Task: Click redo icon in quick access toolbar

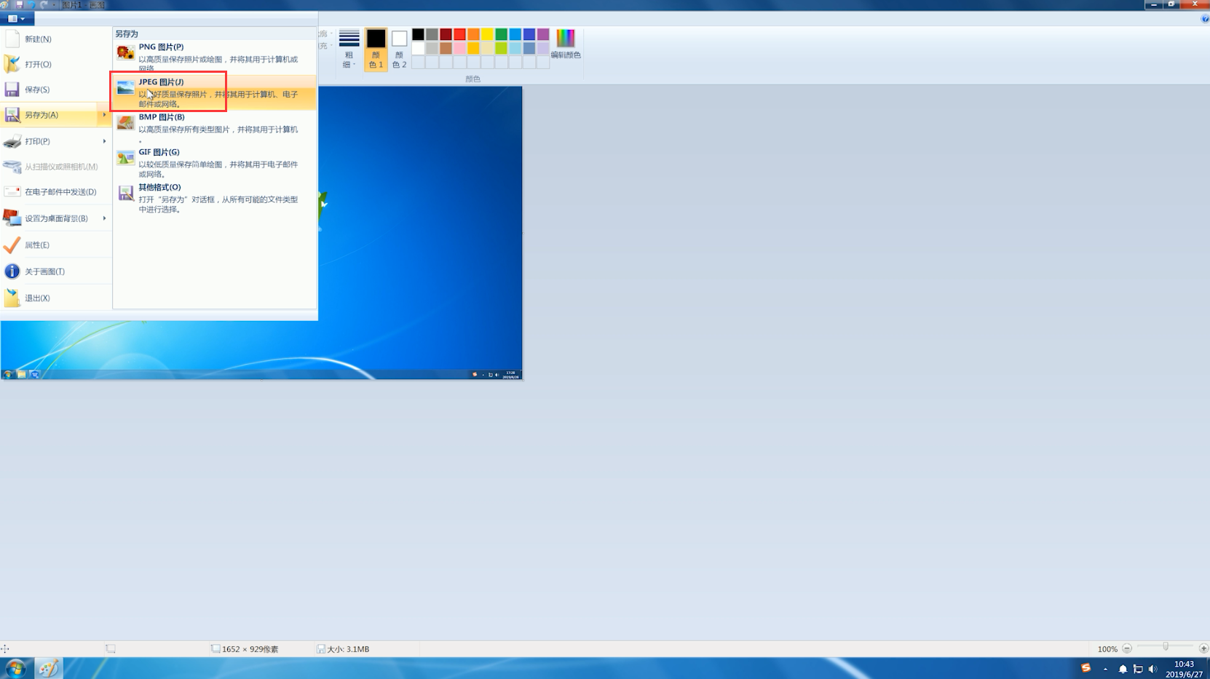Action: 44,4
